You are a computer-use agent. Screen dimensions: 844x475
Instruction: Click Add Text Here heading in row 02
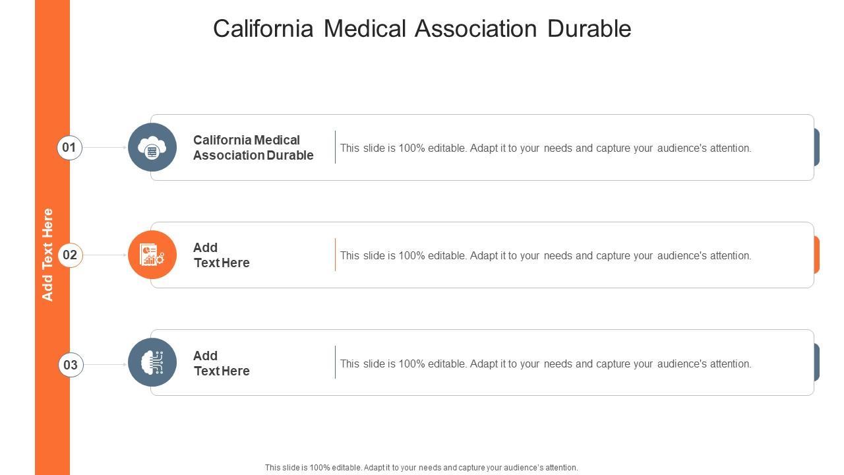(x=222, y=255)
